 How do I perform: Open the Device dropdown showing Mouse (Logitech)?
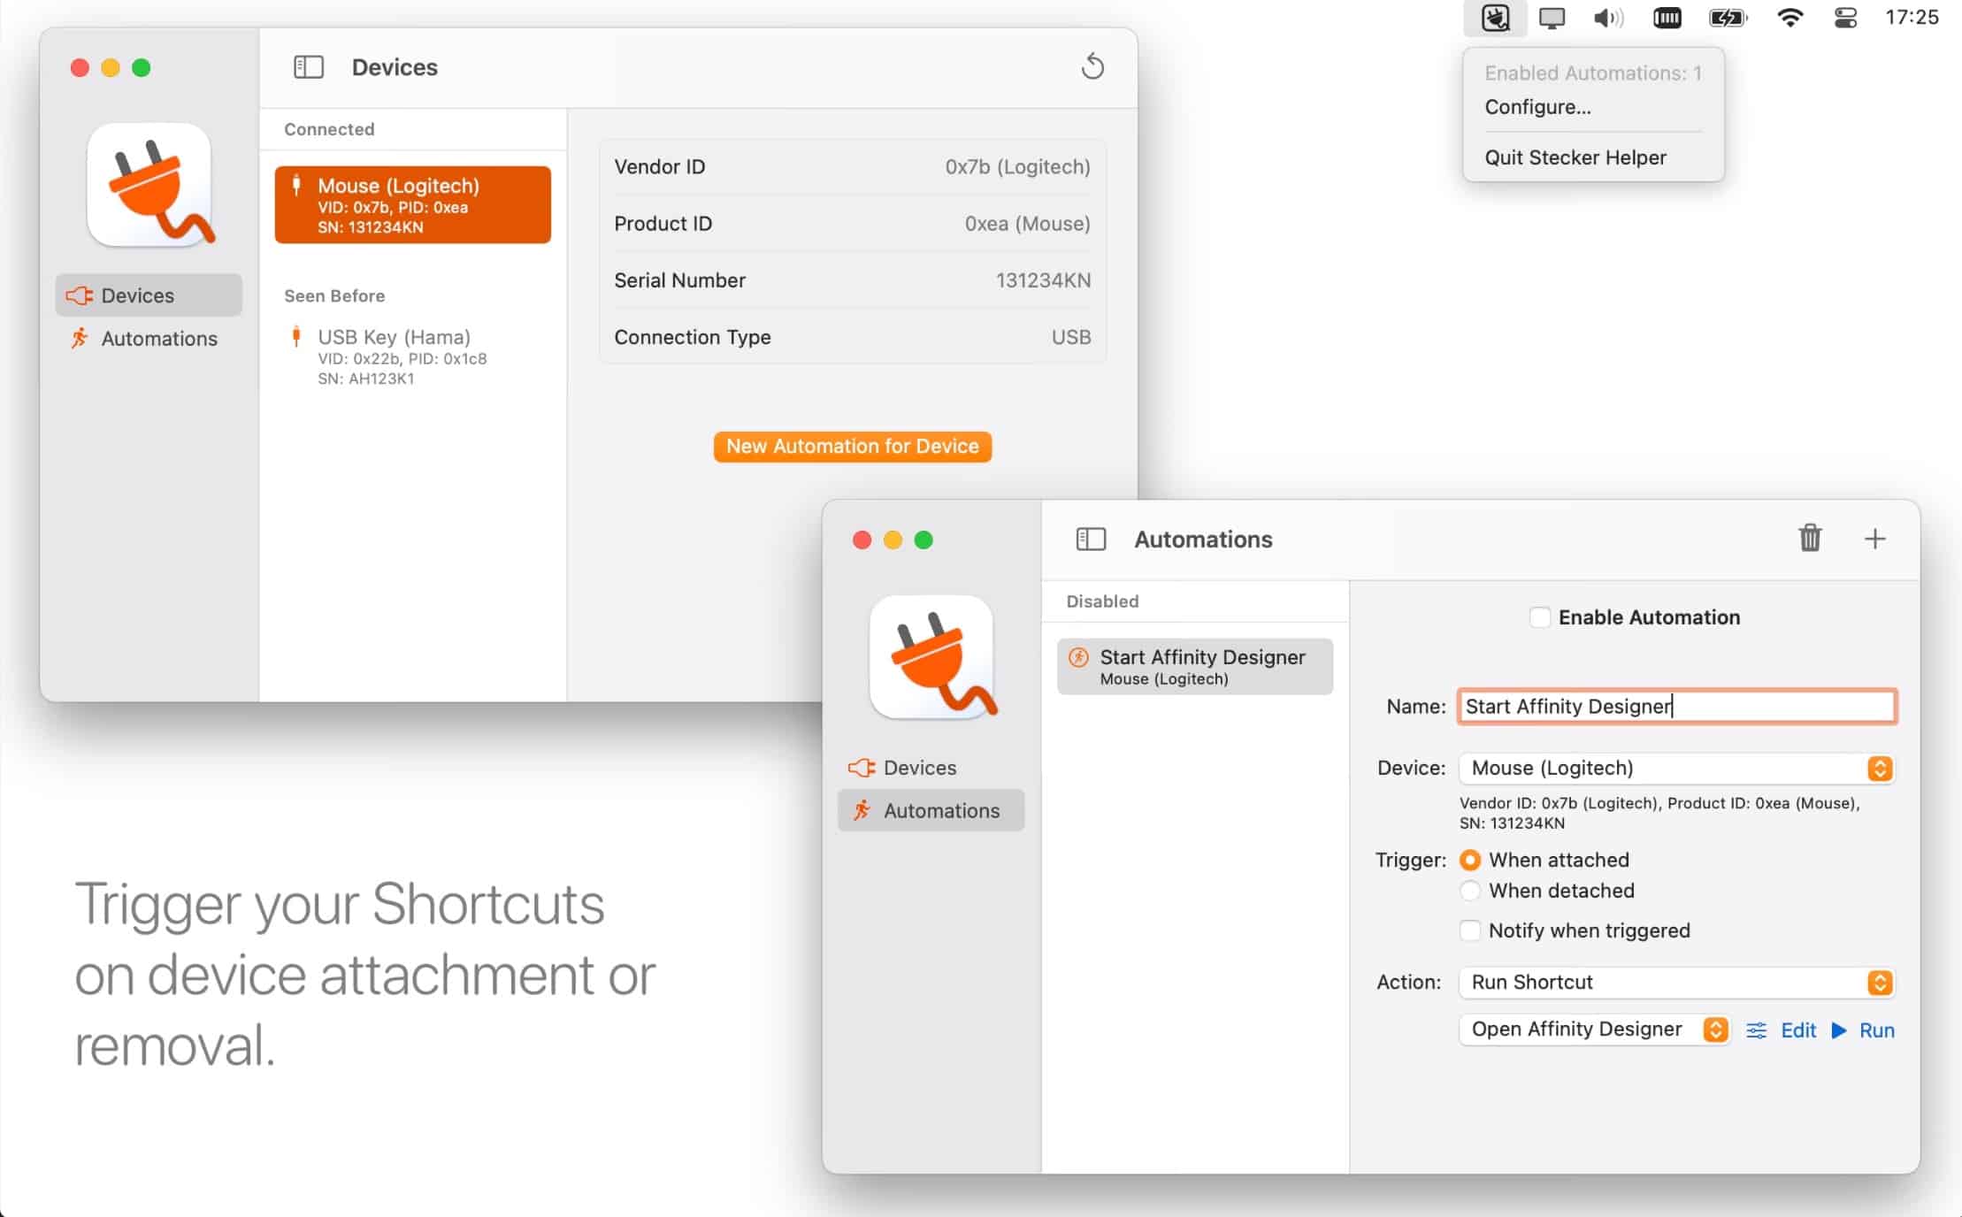click(x=1676, y=768)
